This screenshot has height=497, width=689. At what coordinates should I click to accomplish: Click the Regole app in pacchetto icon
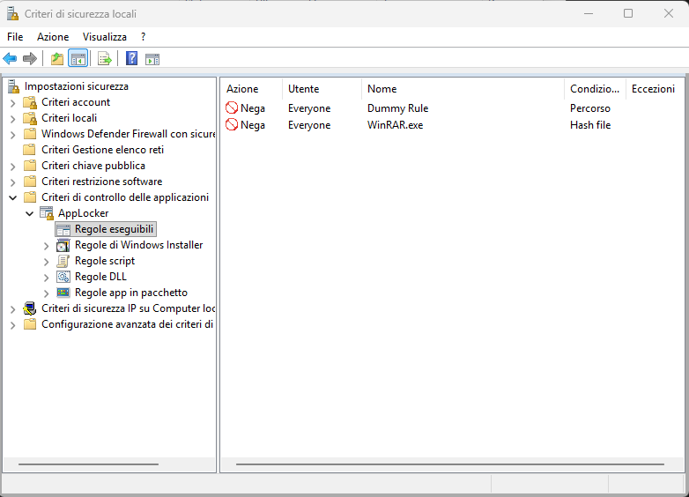click(63, 293)
